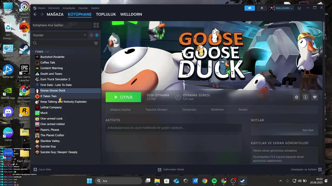Switch to the KÜTÜPHANE tab
Viewport: 332px width, 186px height.
[x=80, y=14]
